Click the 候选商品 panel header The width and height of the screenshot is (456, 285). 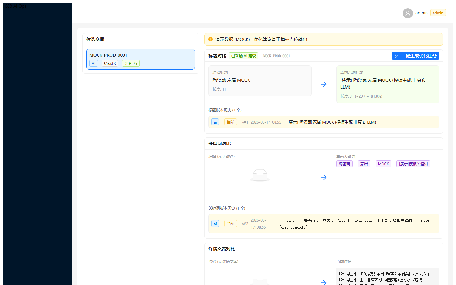95,39
